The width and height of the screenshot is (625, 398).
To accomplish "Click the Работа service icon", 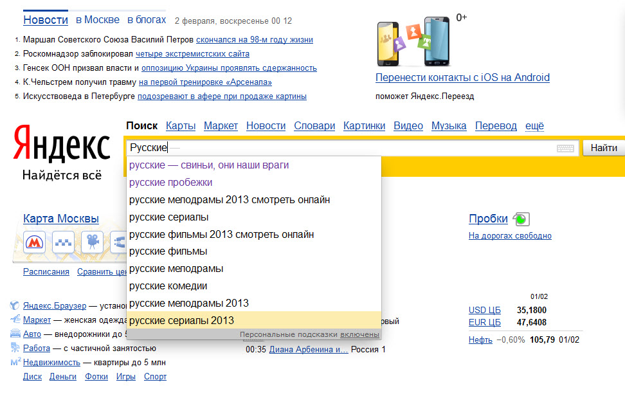I will coord(15,348).
